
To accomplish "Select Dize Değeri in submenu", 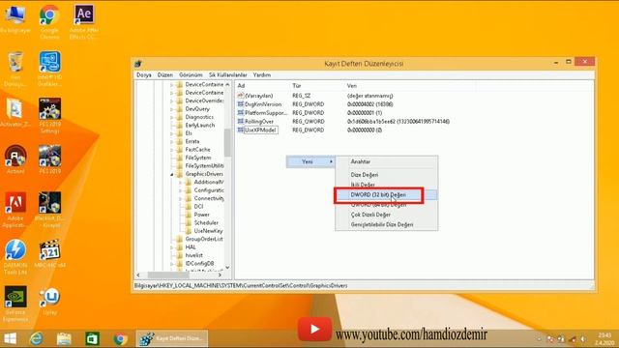I will [387, 175].
